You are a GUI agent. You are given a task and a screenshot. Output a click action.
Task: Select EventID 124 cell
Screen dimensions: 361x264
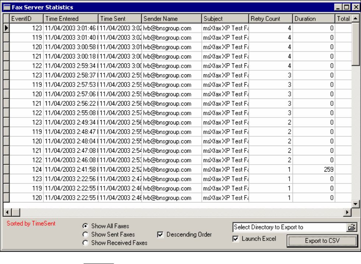coord(26,169)
